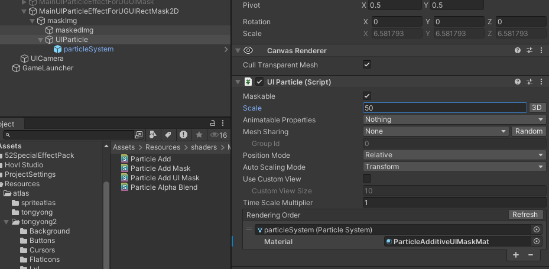549x269 pixels.
Task: Uncheck the Maskable checkbox
Action: pyautogui.click(x=367, y=96)
